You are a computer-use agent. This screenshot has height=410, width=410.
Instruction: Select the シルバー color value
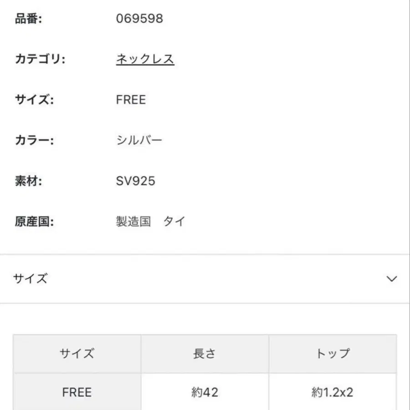pos(139,140)
